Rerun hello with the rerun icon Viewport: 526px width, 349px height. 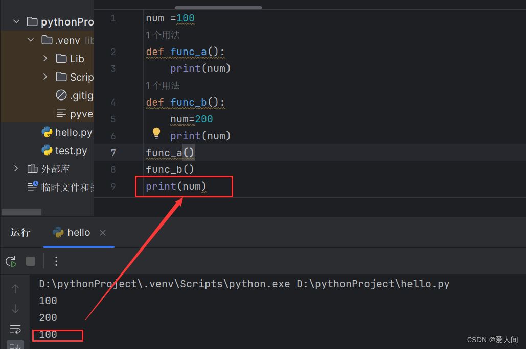coord(11,262)
